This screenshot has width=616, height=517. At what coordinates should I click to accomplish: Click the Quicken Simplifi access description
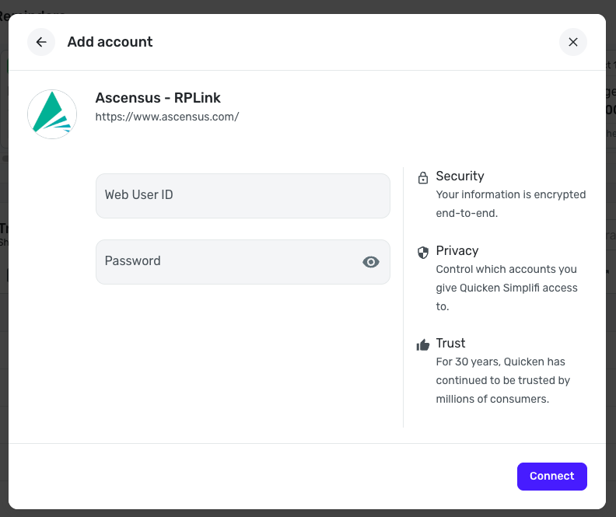[506, 288]
